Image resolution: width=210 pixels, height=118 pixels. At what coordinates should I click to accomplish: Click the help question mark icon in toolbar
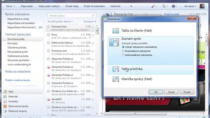(174, 6)
